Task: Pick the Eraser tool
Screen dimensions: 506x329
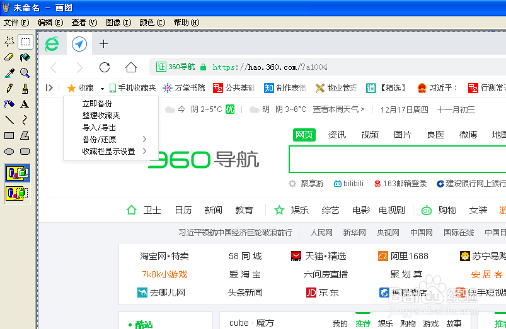Action: (x=9, y=57)
